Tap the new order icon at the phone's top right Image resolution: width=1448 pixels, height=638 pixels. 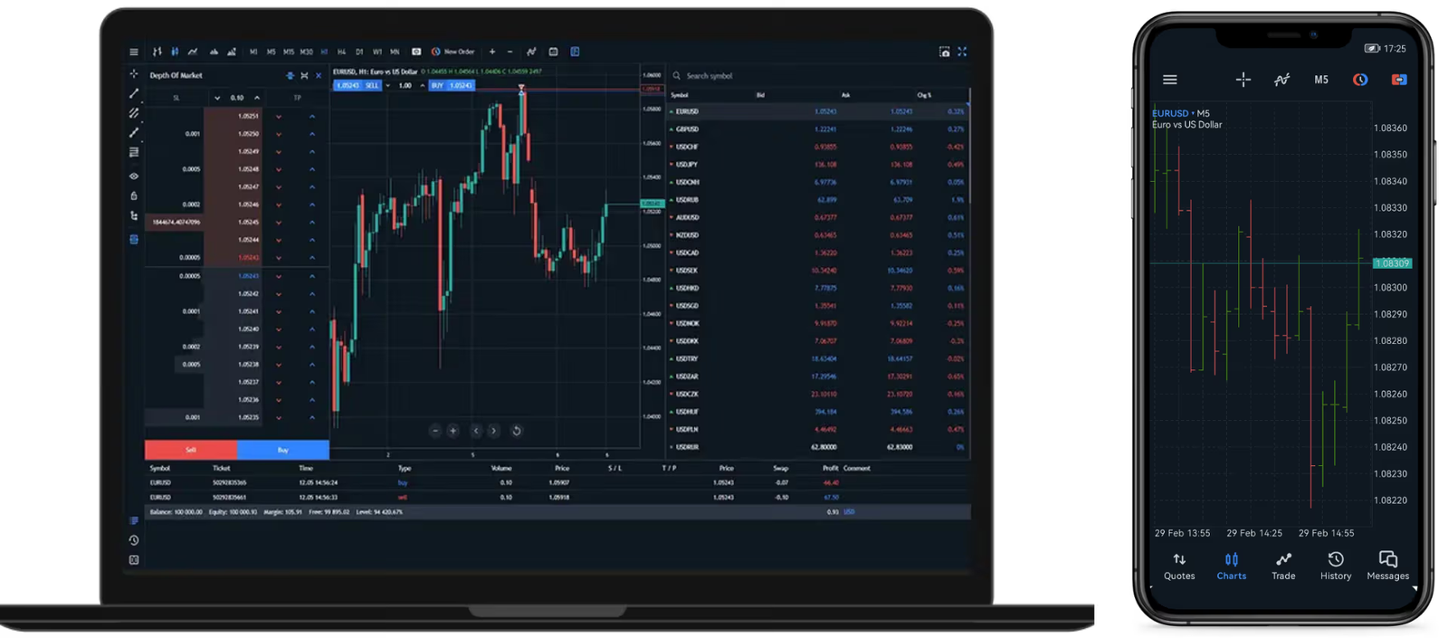pyautogui.click(x=1399, y=80)
